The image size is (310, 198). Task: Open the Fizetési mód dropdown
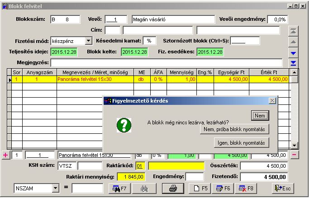click(89, 41)
